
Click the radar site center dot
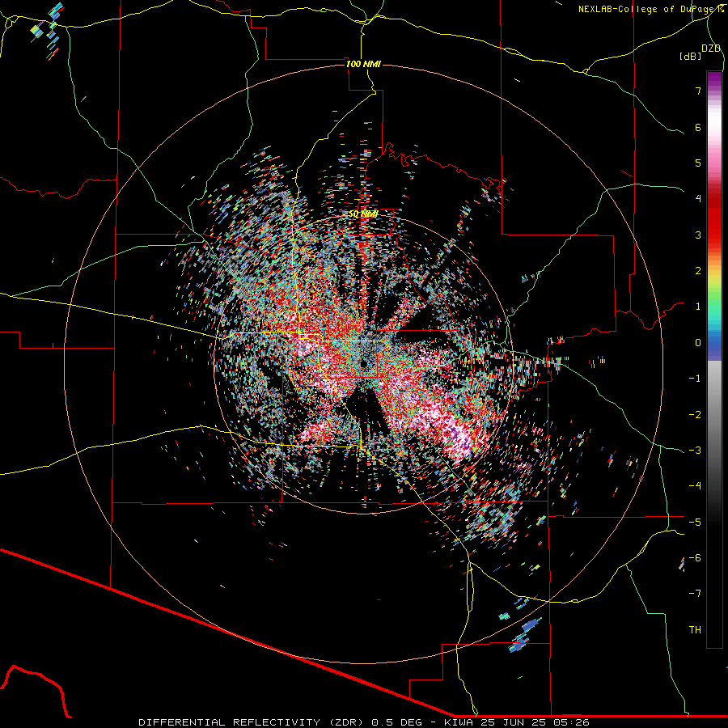pos(363,364)
